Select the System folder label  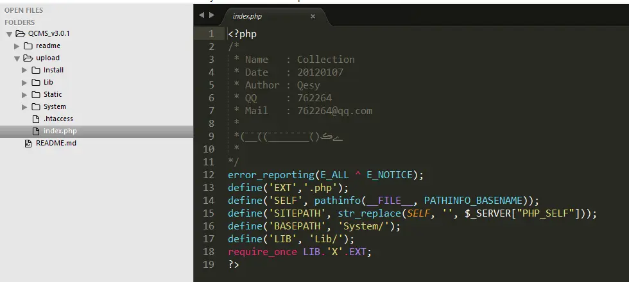tap(55, 106)
